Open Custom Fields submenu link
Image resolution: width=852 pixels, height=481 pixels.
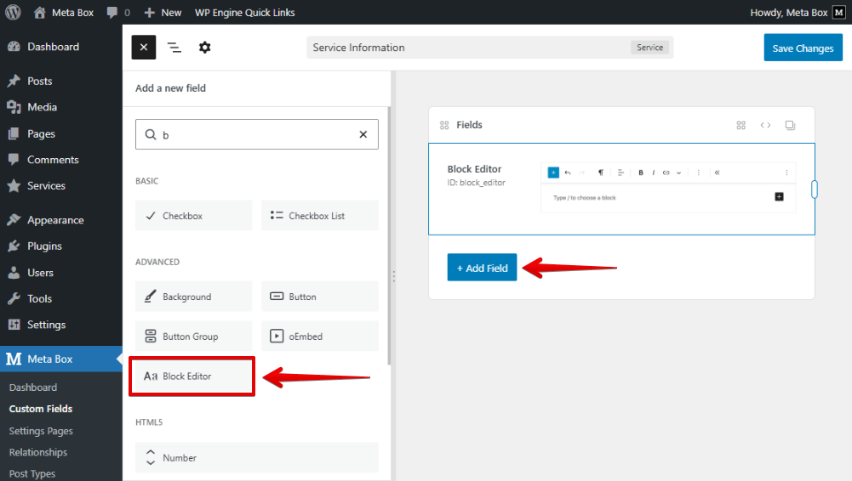41,408
